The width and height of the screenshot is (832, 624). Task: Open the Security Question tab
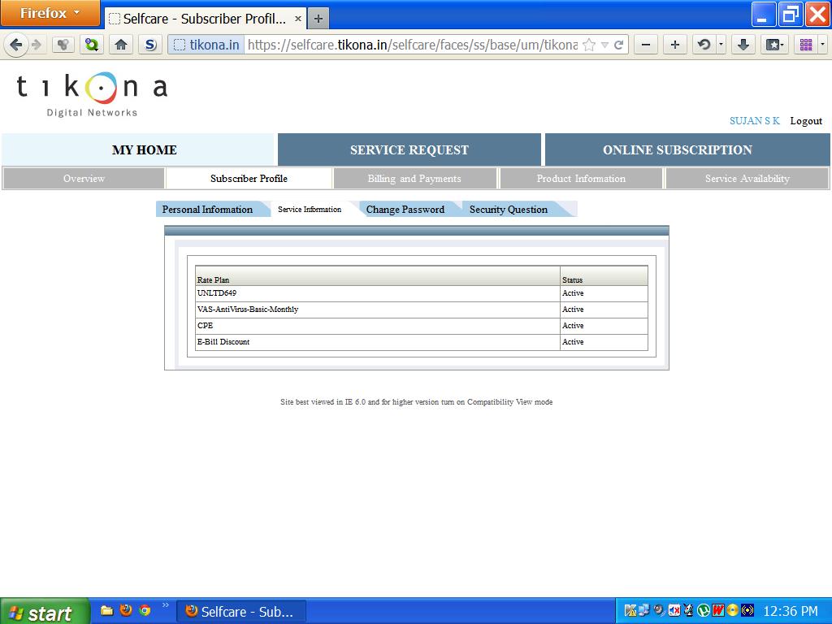[509, 209]
